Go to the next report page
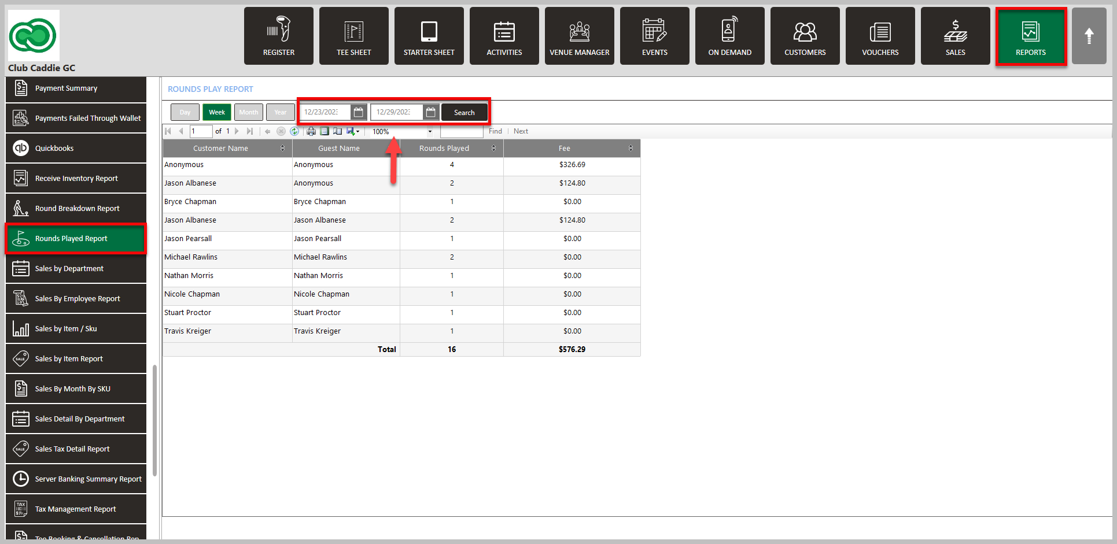1117x544 pixels. pyautogui.click(x=237, y=131)
